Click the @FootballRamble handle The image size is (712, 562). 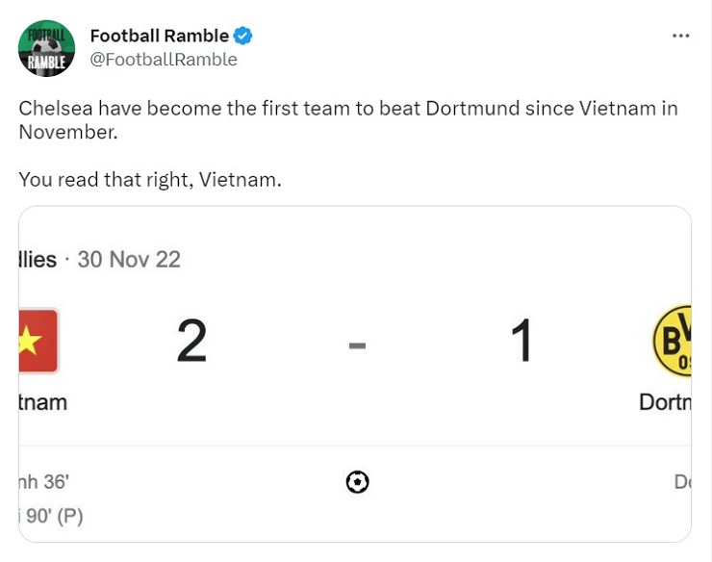163,60
